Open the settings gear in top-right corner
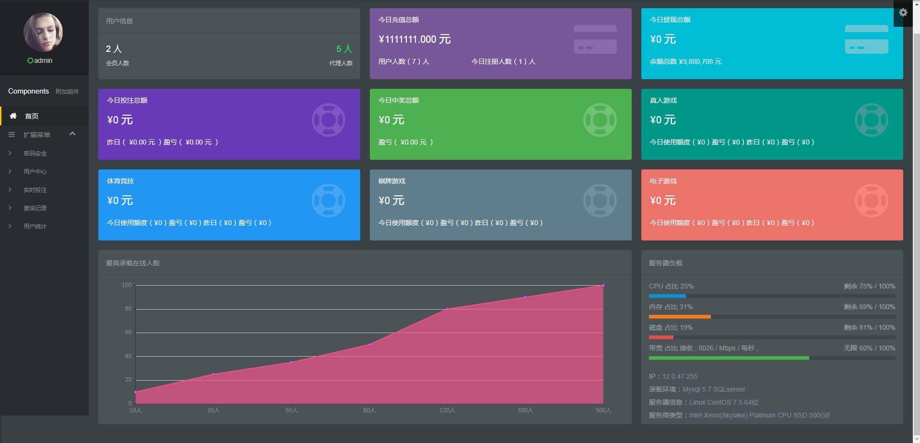The width and height of the screenshot is (920, 443). (903, 12)
